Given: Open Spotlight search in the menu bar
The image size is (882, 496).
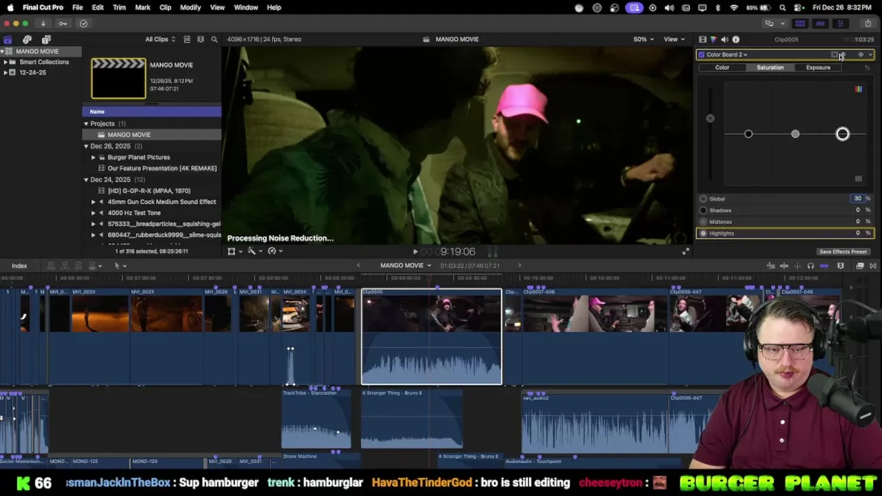Looking at the screenshot, I should 782,8.
